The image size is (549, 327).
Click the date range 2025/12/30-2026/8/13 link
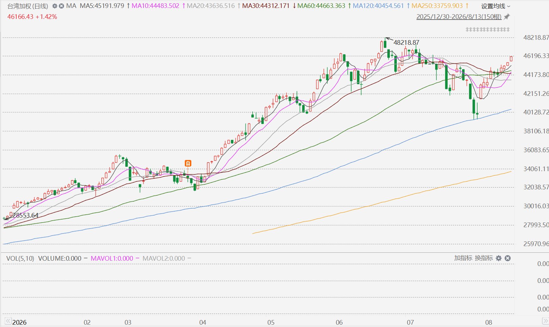459,17
